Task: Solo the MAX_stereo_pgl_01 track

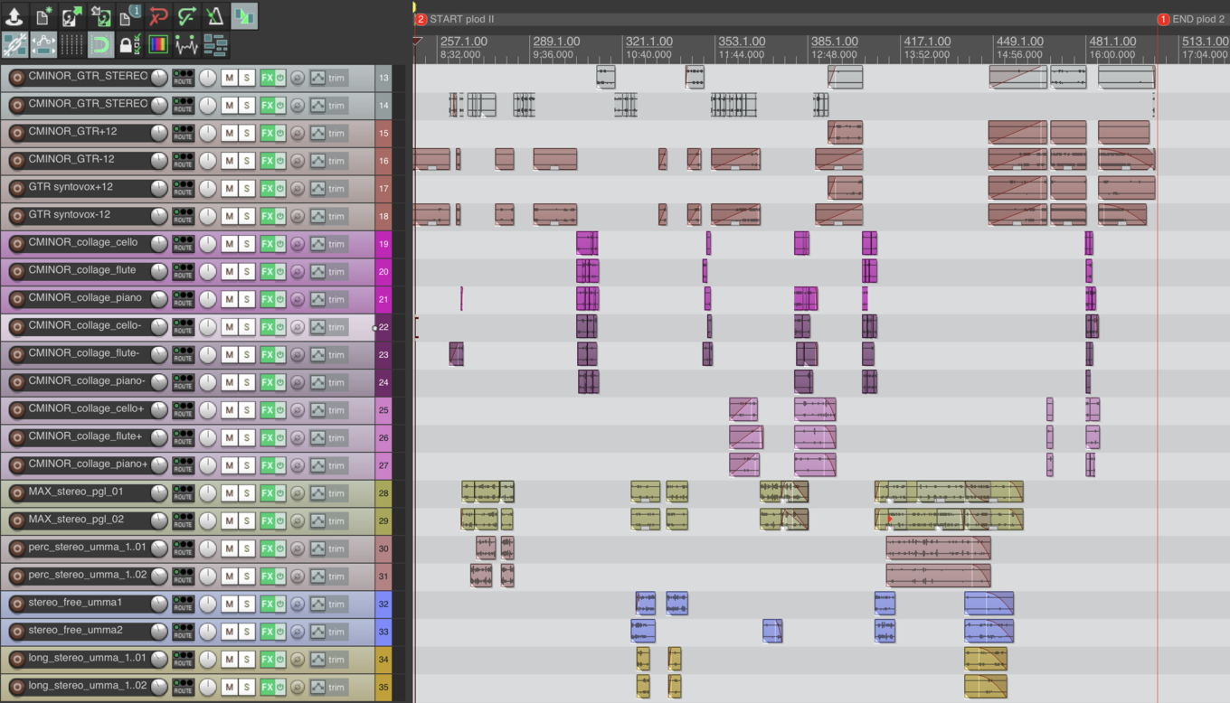Action: [x=247, y=493]
